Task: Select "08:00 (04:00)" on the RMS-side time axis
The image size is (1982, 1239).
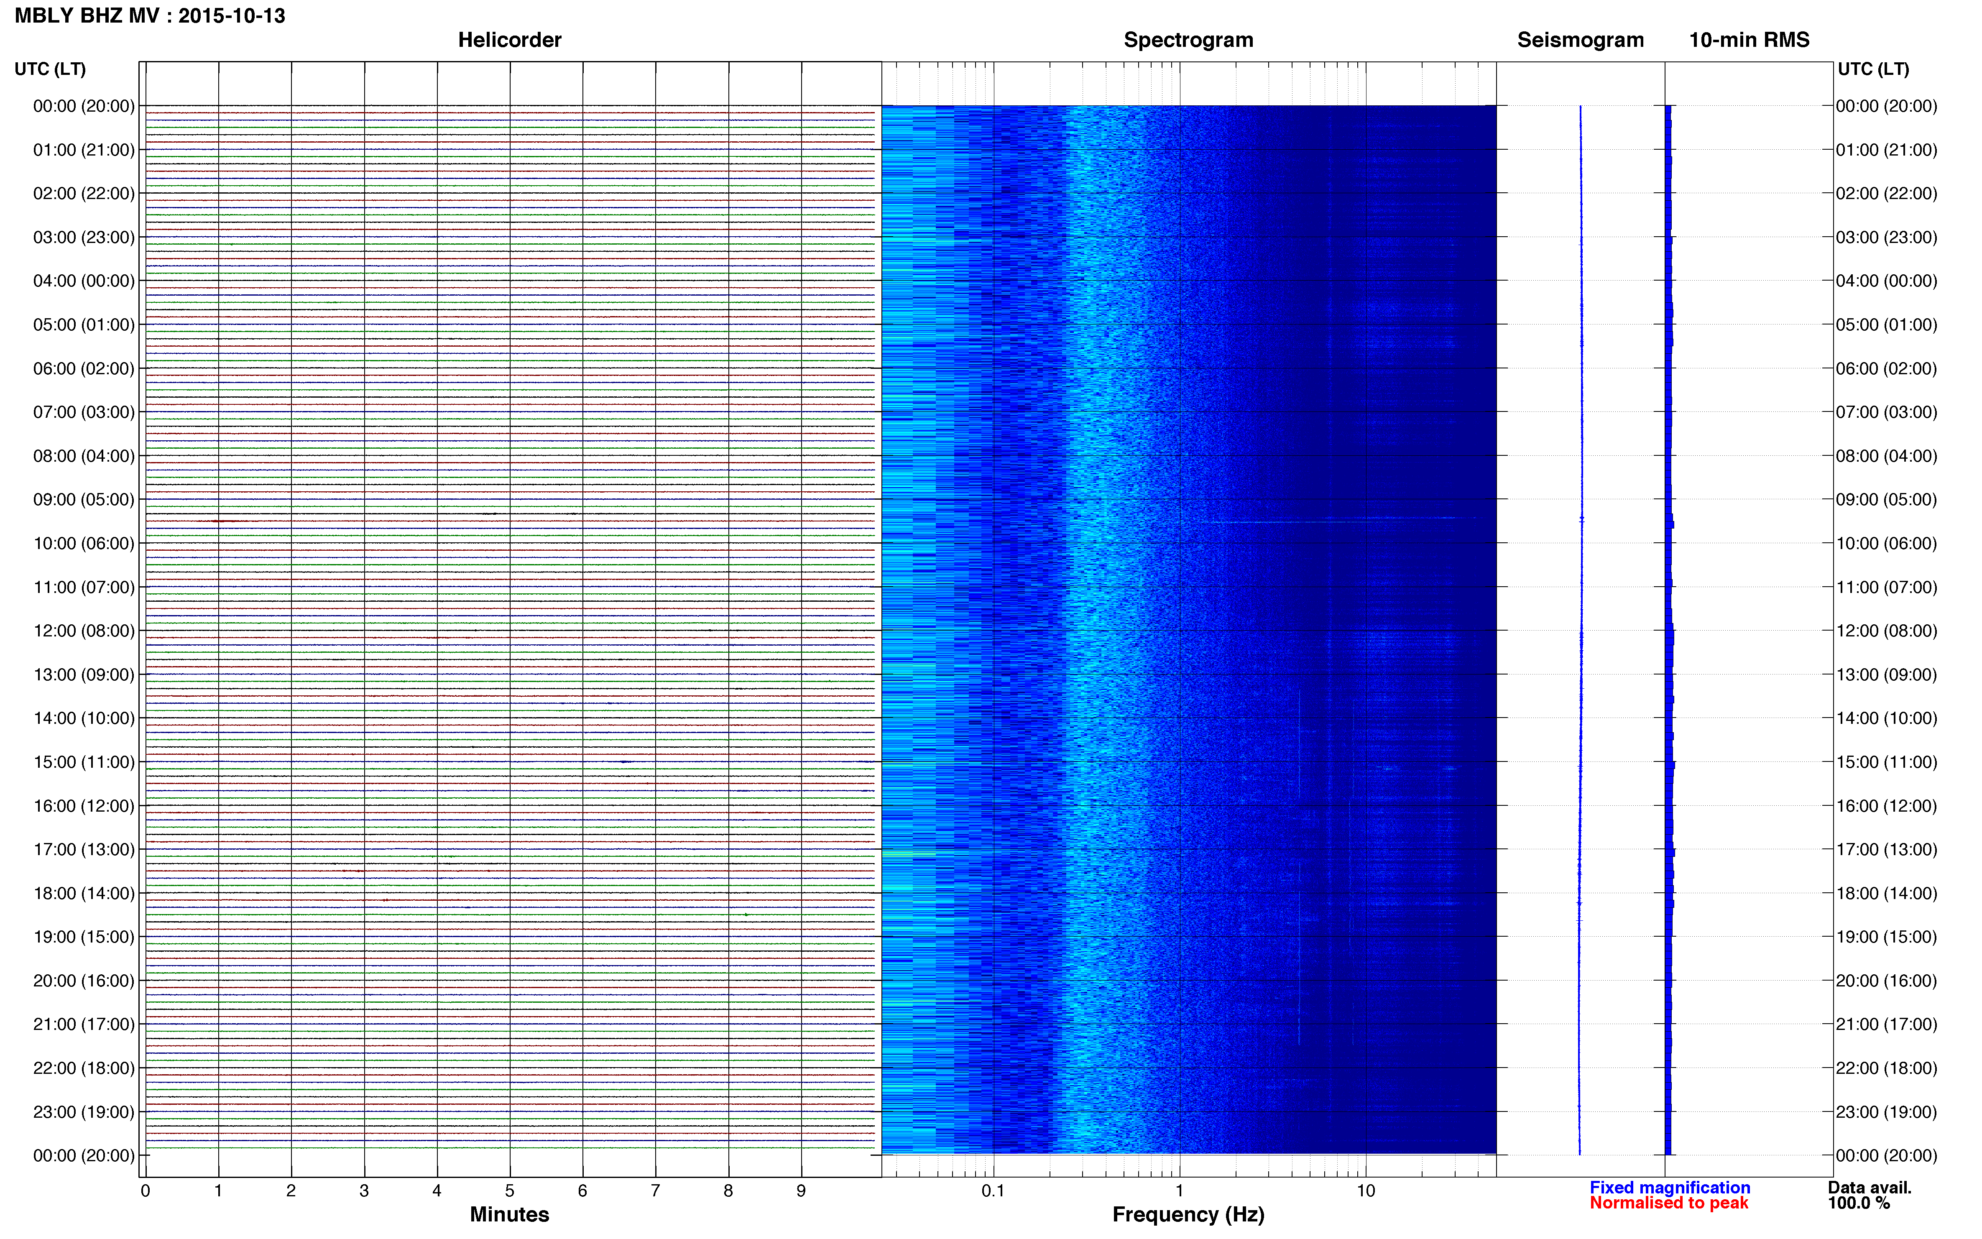Action: coord(1887,456)
